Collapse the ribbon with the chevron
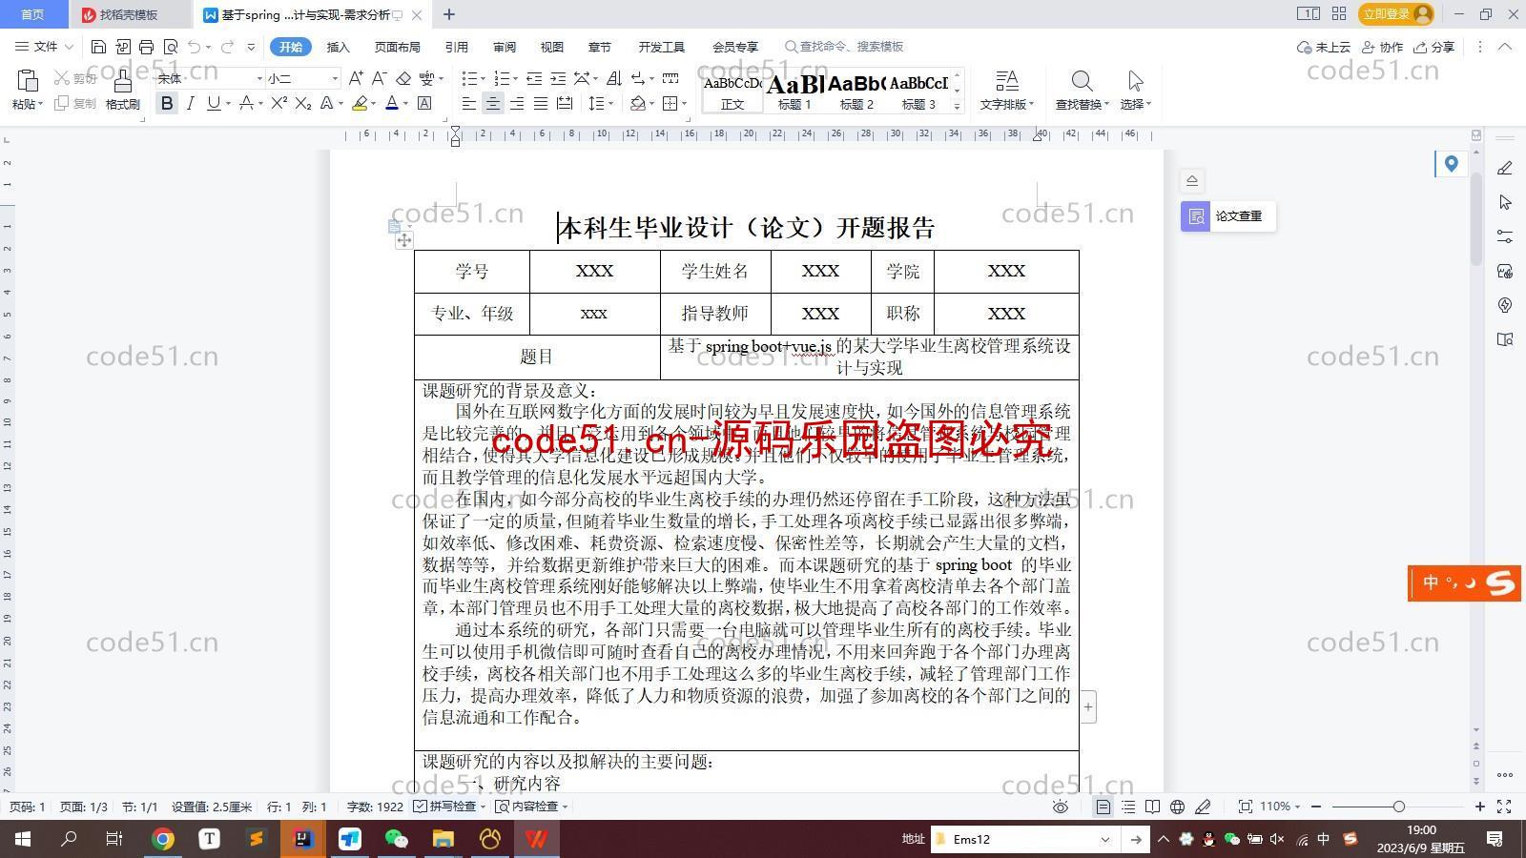Screen dimensions: 1526x858 (x=1506, y=47)
